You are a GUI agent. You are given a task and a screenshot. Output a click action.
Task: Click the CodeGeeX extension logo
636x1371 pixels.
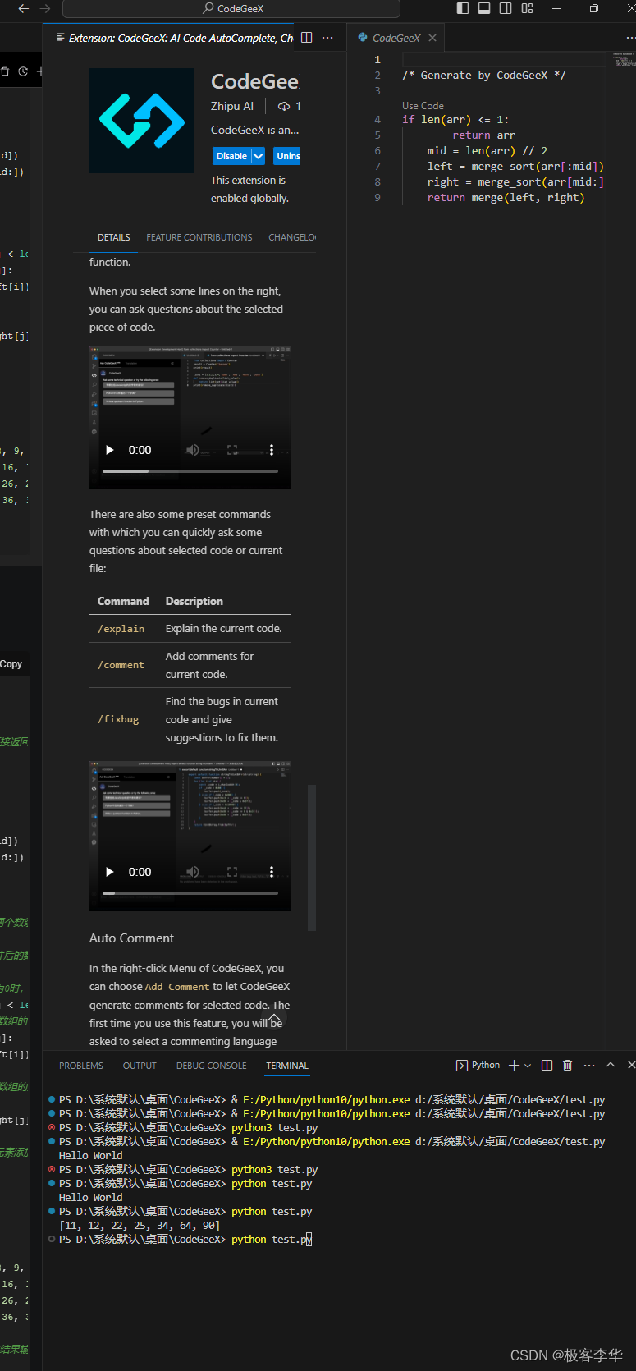(x=142, y=121)
